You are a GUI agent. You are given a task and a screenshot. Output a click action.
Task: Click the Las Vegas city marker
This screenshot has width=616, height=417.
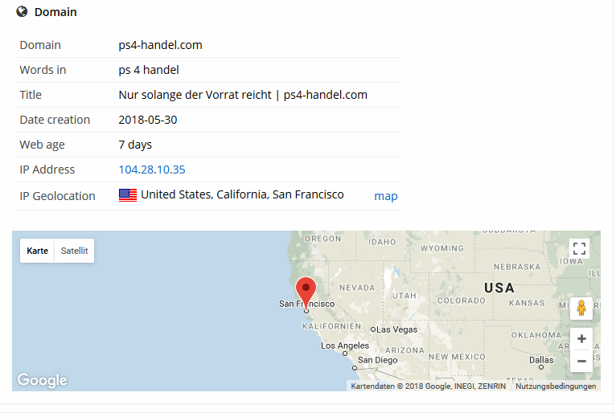373,329
